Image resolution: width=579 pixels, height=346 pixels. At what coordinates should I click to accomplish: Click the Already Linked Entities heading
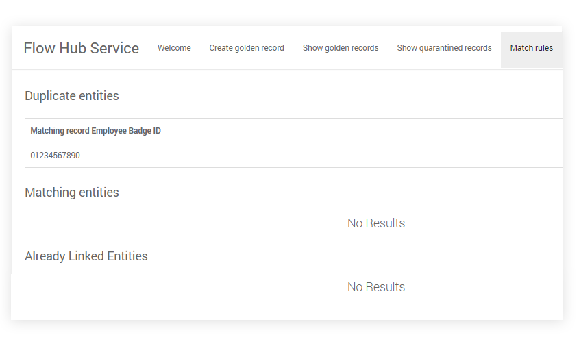pyautogui.click(x=86, y=256)
